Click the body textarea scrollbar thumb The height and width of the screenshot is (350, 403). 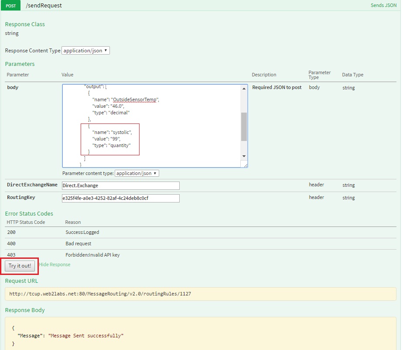click(x=244, y=127)
